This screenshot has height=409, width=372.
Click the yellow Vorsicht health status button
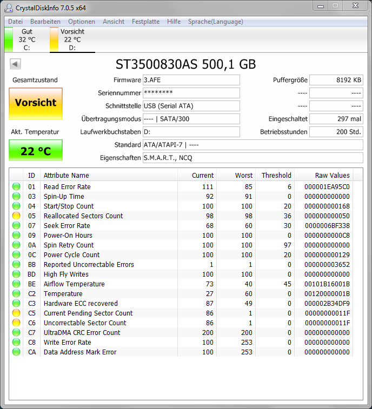[x=36, y=104]
